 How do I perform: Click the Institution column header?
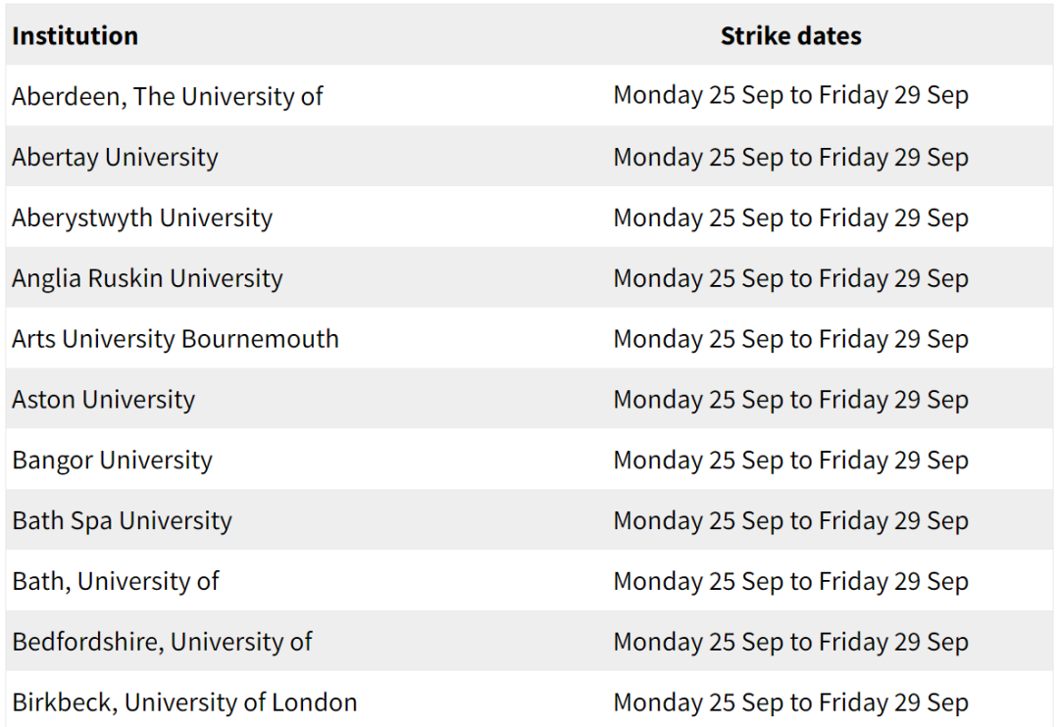point(75,36)
